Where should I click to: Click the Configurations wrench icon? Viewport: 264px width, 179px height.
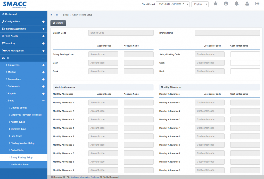tap(3, 22)
